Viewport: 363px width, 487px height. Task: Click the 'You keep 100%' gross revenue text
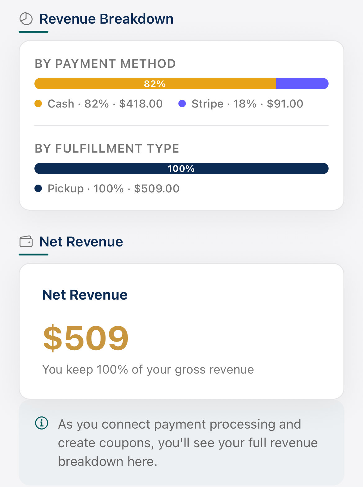point(148,370)
